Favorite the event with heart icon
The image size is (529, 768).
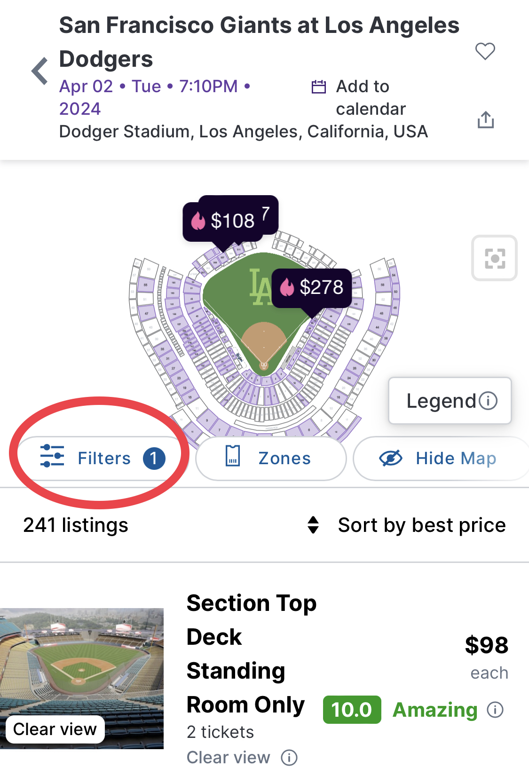pos(485,51)
